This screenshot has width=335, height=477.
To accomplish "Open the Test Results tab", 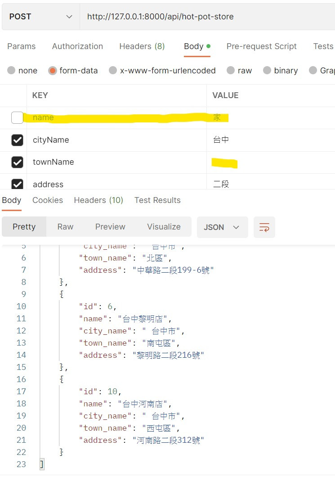I will tap(157, 200).
